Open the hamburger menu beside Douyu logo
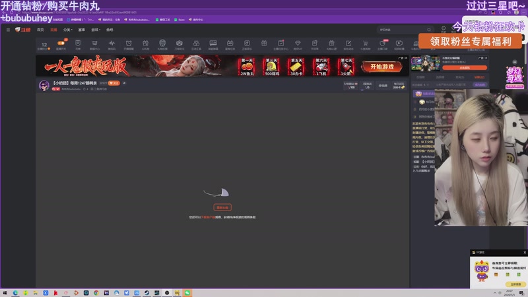The width and height of the screenshot is (528, 297). click(8, 30)
